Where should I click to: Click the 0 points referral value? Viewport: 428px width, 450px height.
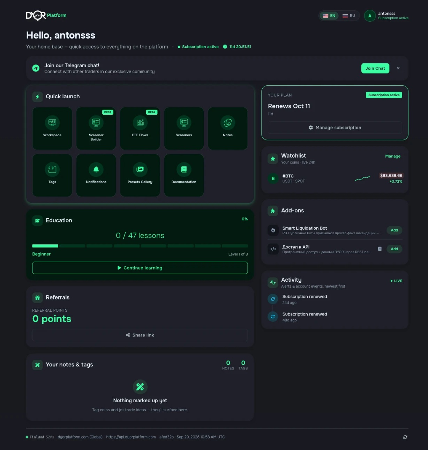tap(52, 319)
